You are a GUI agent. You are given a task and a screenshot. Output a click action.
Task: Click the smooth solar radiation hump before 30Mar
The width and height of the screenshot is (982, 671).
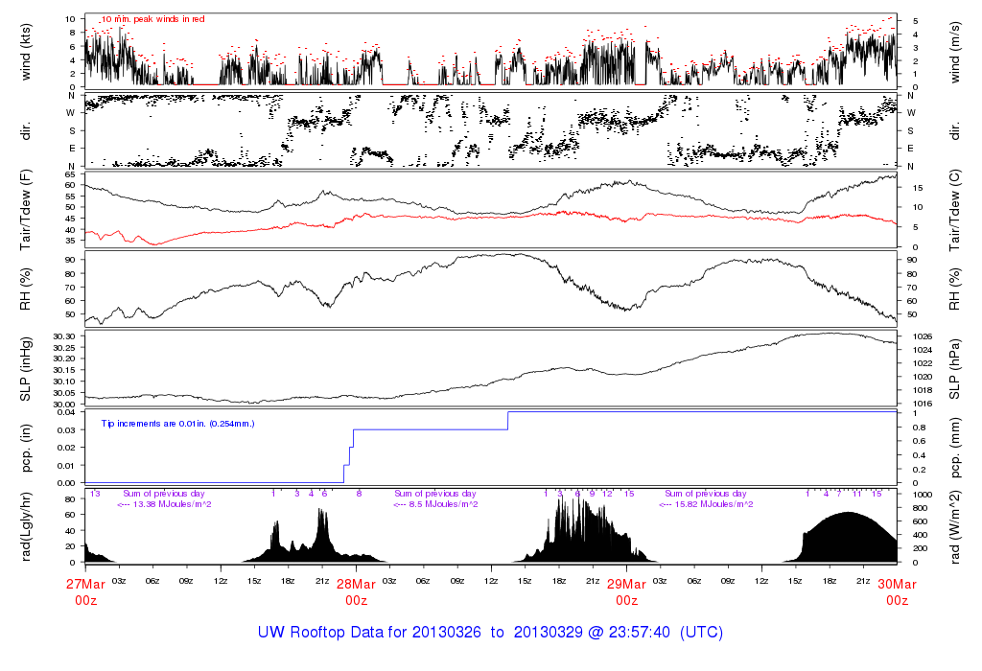coord(849,539)
